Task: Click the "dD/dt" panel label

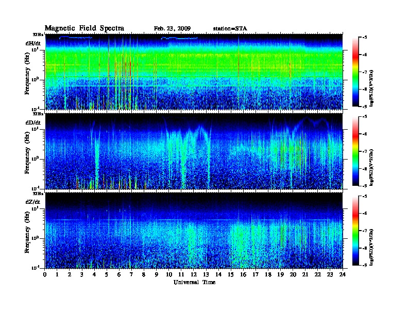Action: point(33,122)
